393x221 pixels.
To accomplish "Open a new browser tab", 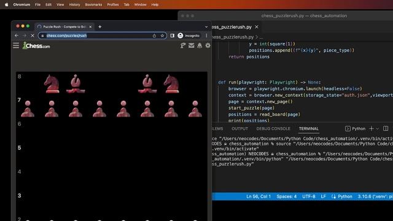I will (x=99, y=26).
